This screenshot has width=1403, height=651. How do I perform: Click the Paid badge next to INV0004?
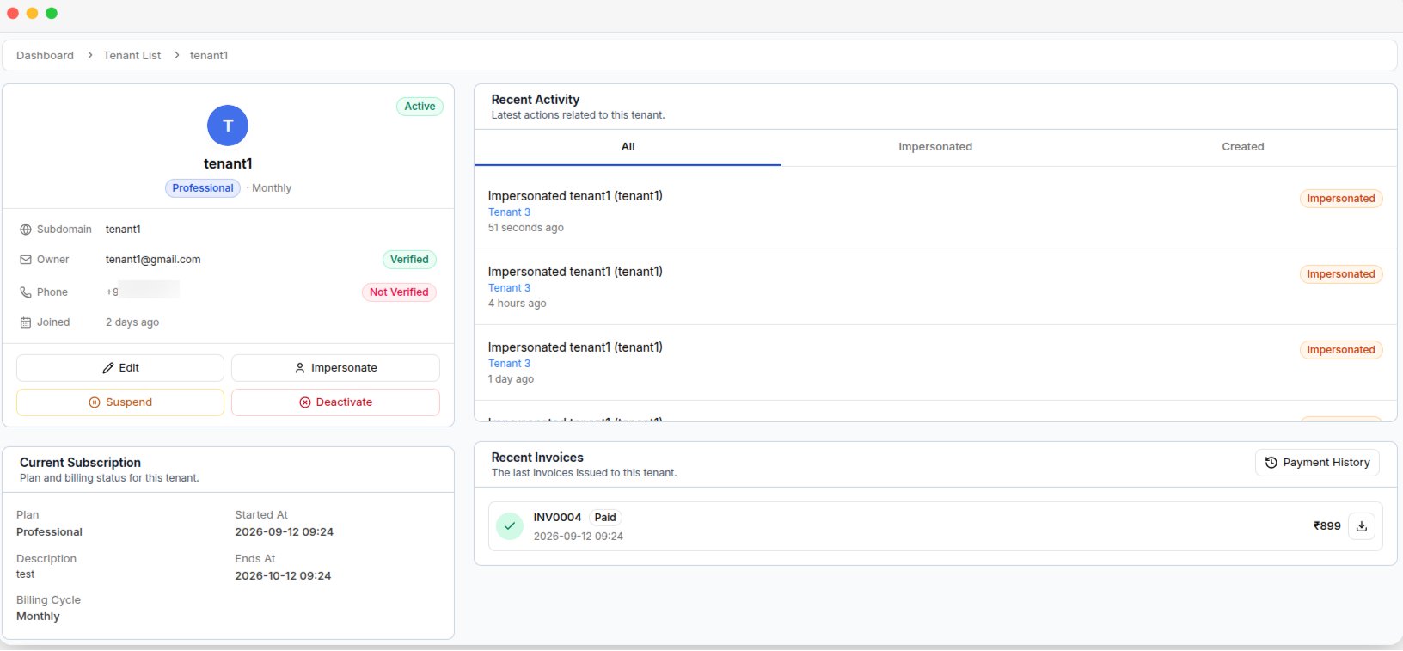click(605, 518)
